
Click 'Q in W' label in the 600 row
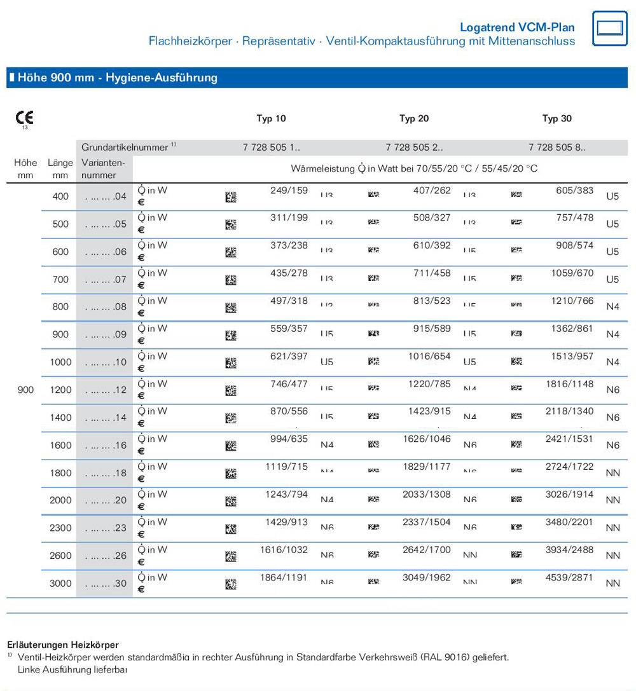[153, 245]
